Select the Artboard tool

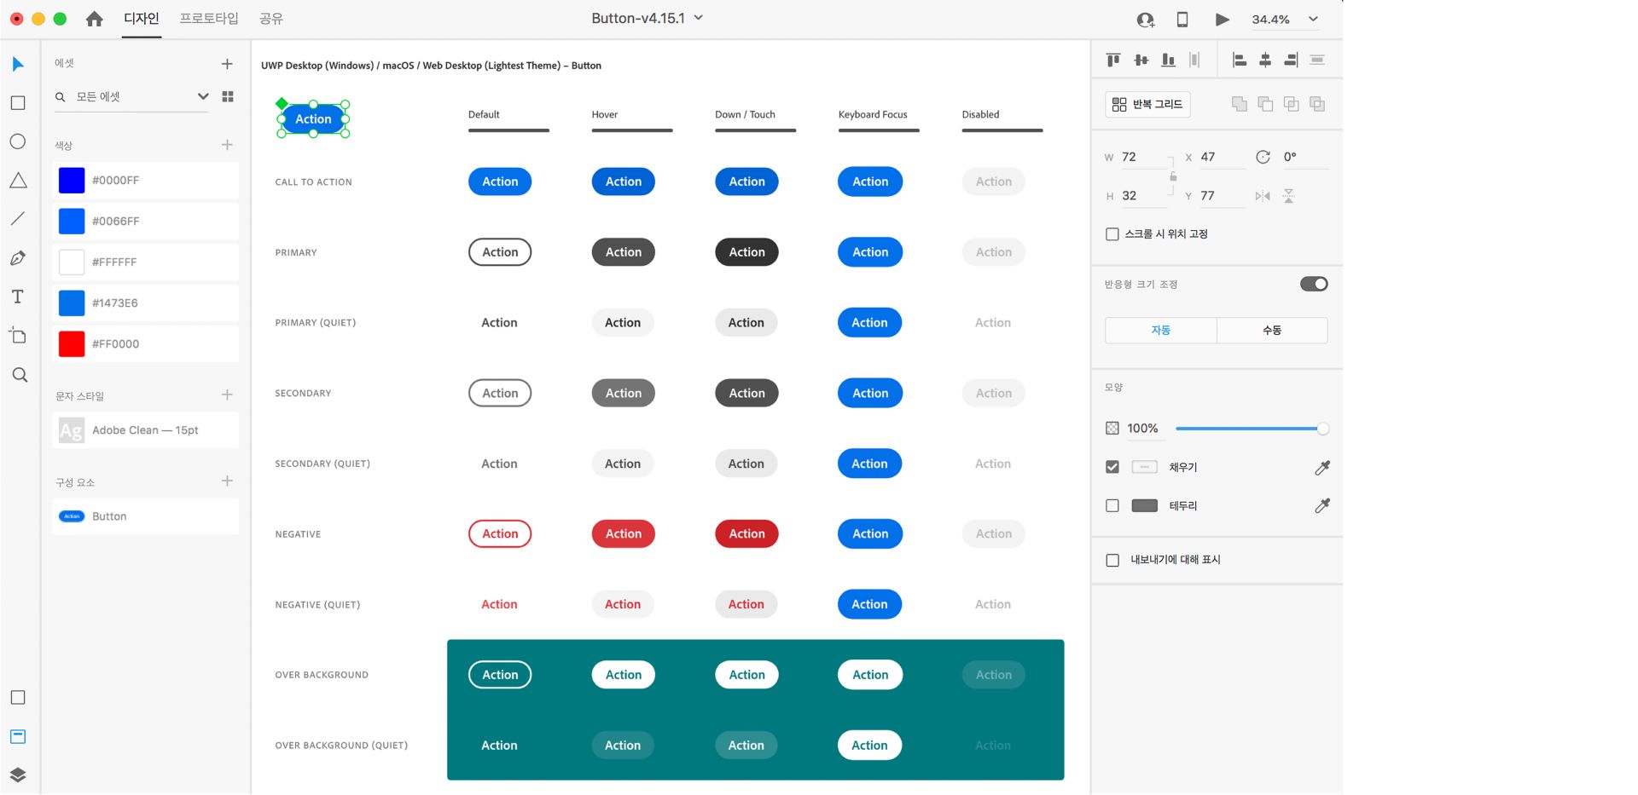coord(18,336)
